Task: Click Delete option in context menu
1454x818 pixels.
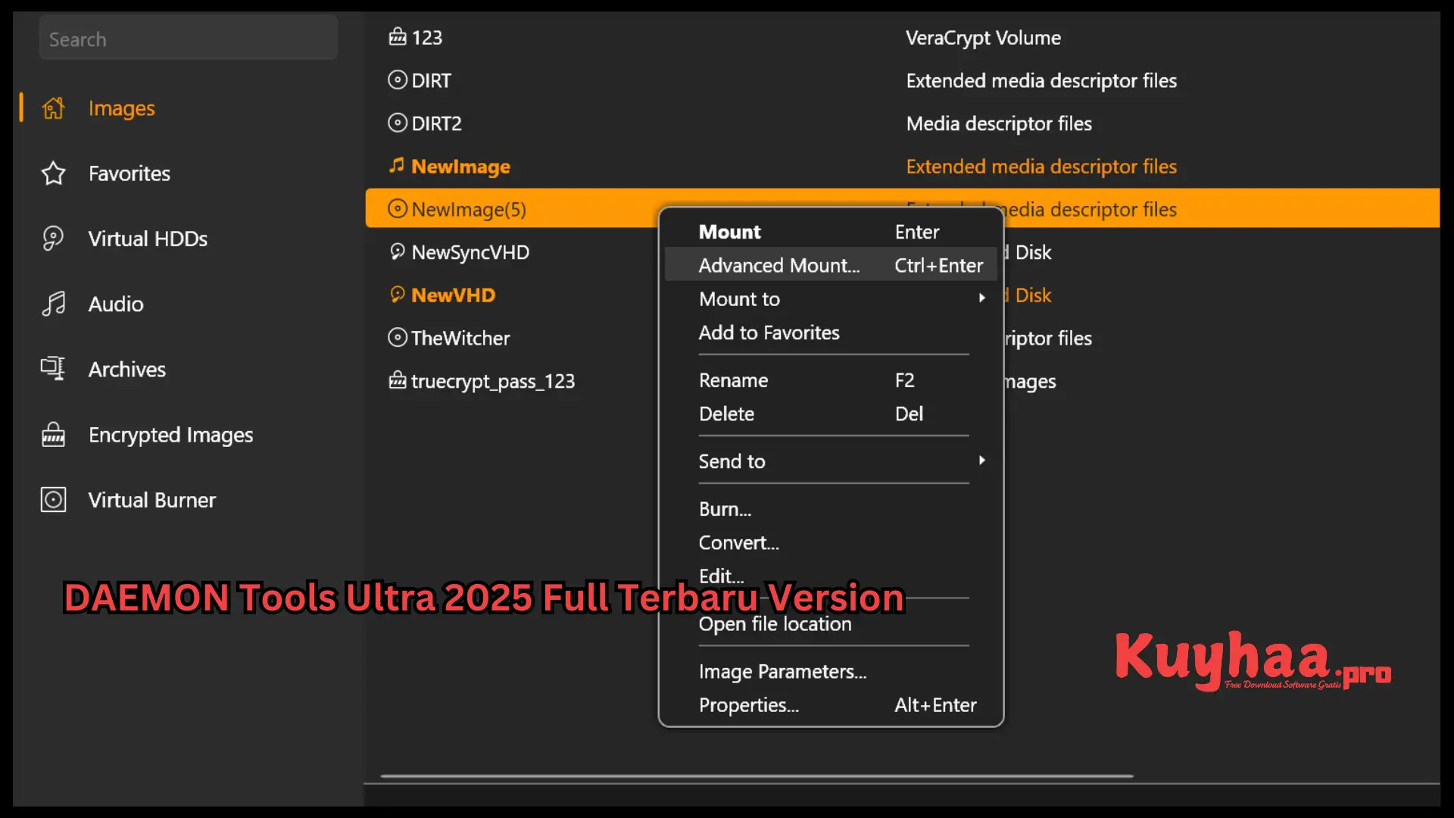Action: pyautogui.click(x=726, y=414)
